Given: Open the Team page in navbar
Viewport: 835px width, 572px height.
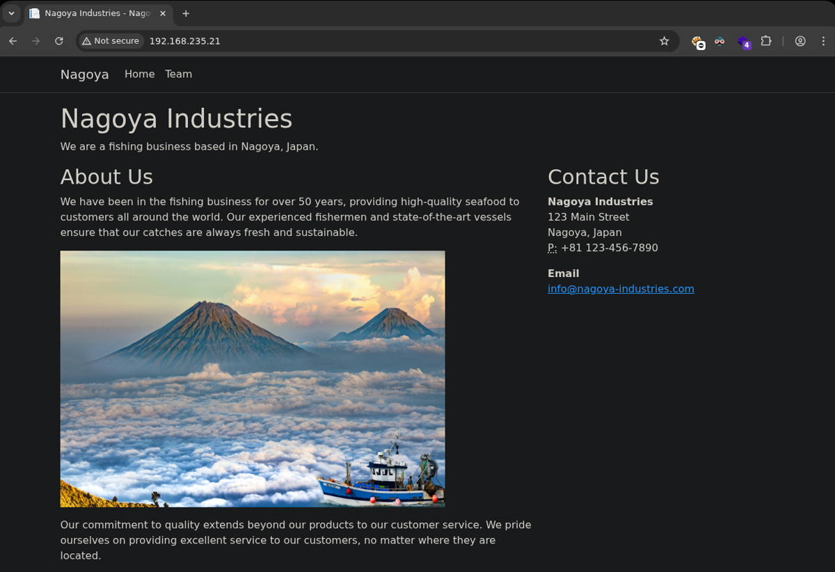Looking at the screenshot, I should click(178, 74).
